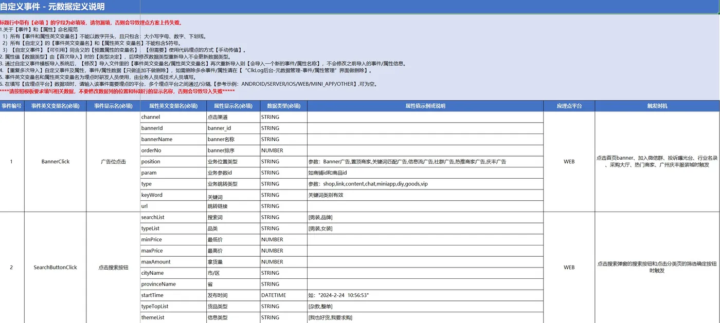Select the 如商铺id和商品id description cell
Image resolution: width=720 pixels, height=323 pixels.
pos(425,173)
